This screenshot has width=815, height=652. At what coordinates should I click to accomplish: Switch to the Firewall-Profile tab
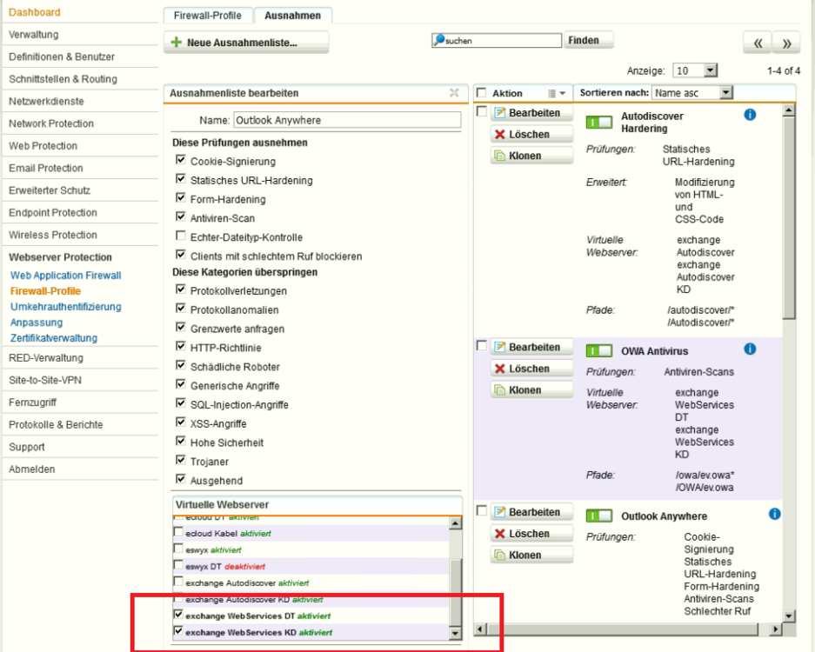tap(208, 16)
